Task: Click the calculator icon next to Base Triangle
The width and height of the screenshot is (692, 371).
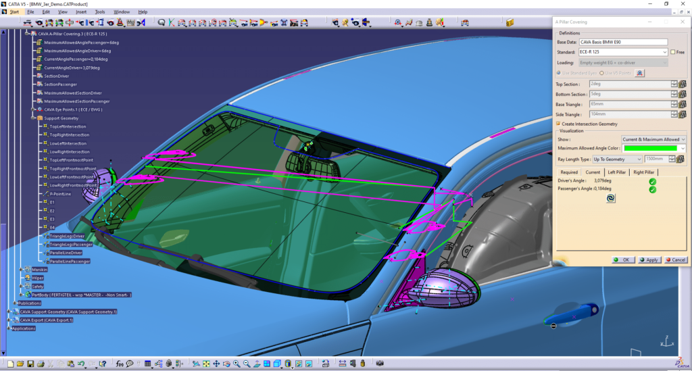Action: pyautogui.click(x=683, y=105)
